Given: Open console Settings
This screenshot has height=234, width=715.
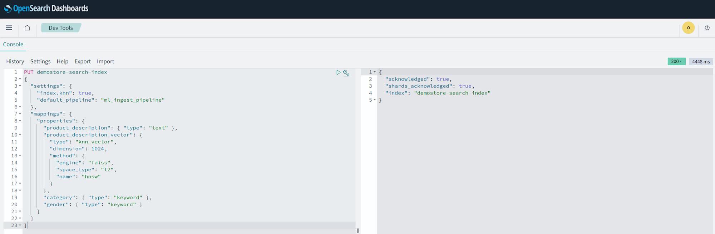Looking at the screenshot, I should (x=40, y=61).
